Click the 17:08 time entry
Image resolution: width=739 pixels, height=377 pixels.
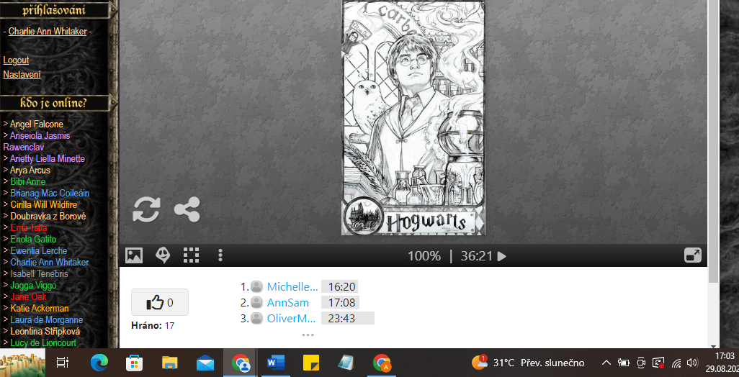coord(340,302)
